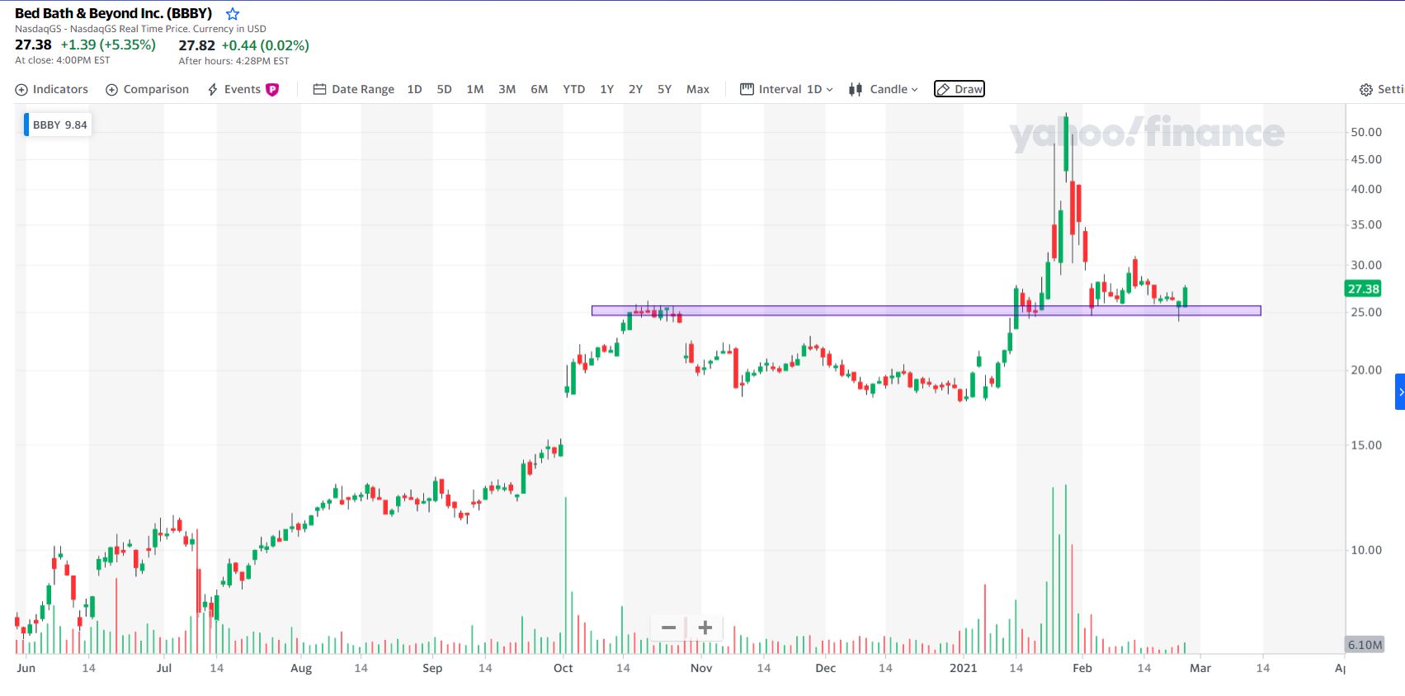This screenshot has width=1405, height=696.
Task: Click the 10.00 price axis label
Action: 1365,550
